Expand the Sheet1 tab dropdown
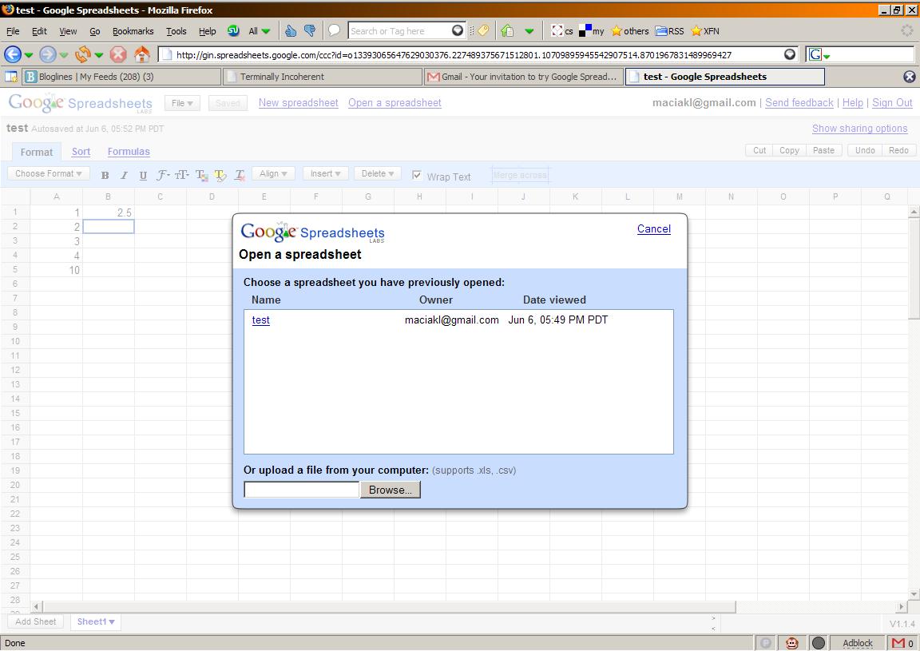The width and height of the screenshot is (920, 651). click(112, 622)
